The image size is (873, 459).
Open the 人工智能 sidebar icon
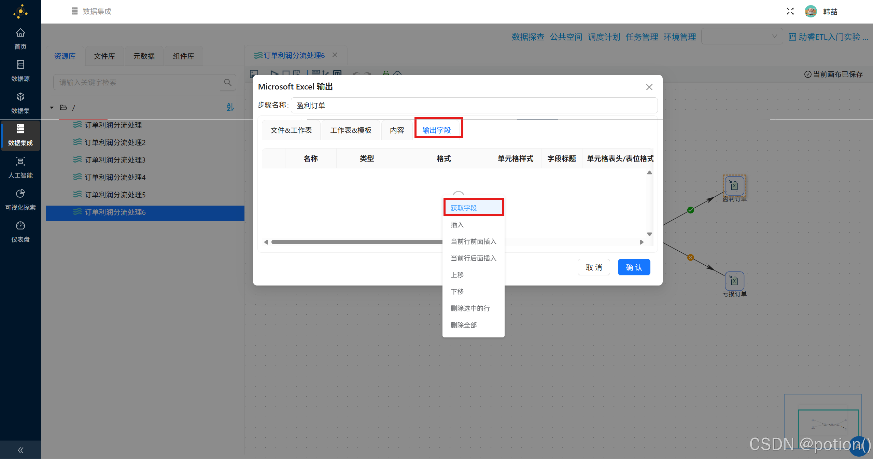pyautogui.click(x=20, y=161)
